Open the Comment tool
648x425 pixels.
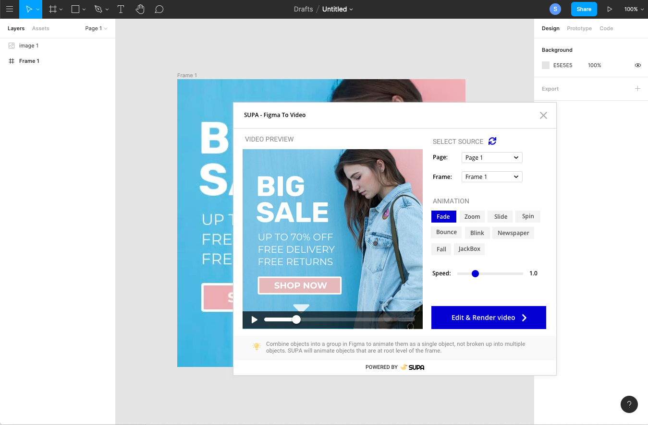coord(159,9)
